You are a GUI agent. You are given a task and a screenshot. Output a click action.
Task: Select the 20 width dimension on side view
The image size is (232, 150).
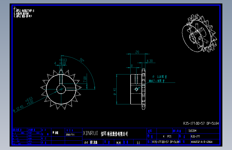tap(137, 52)
